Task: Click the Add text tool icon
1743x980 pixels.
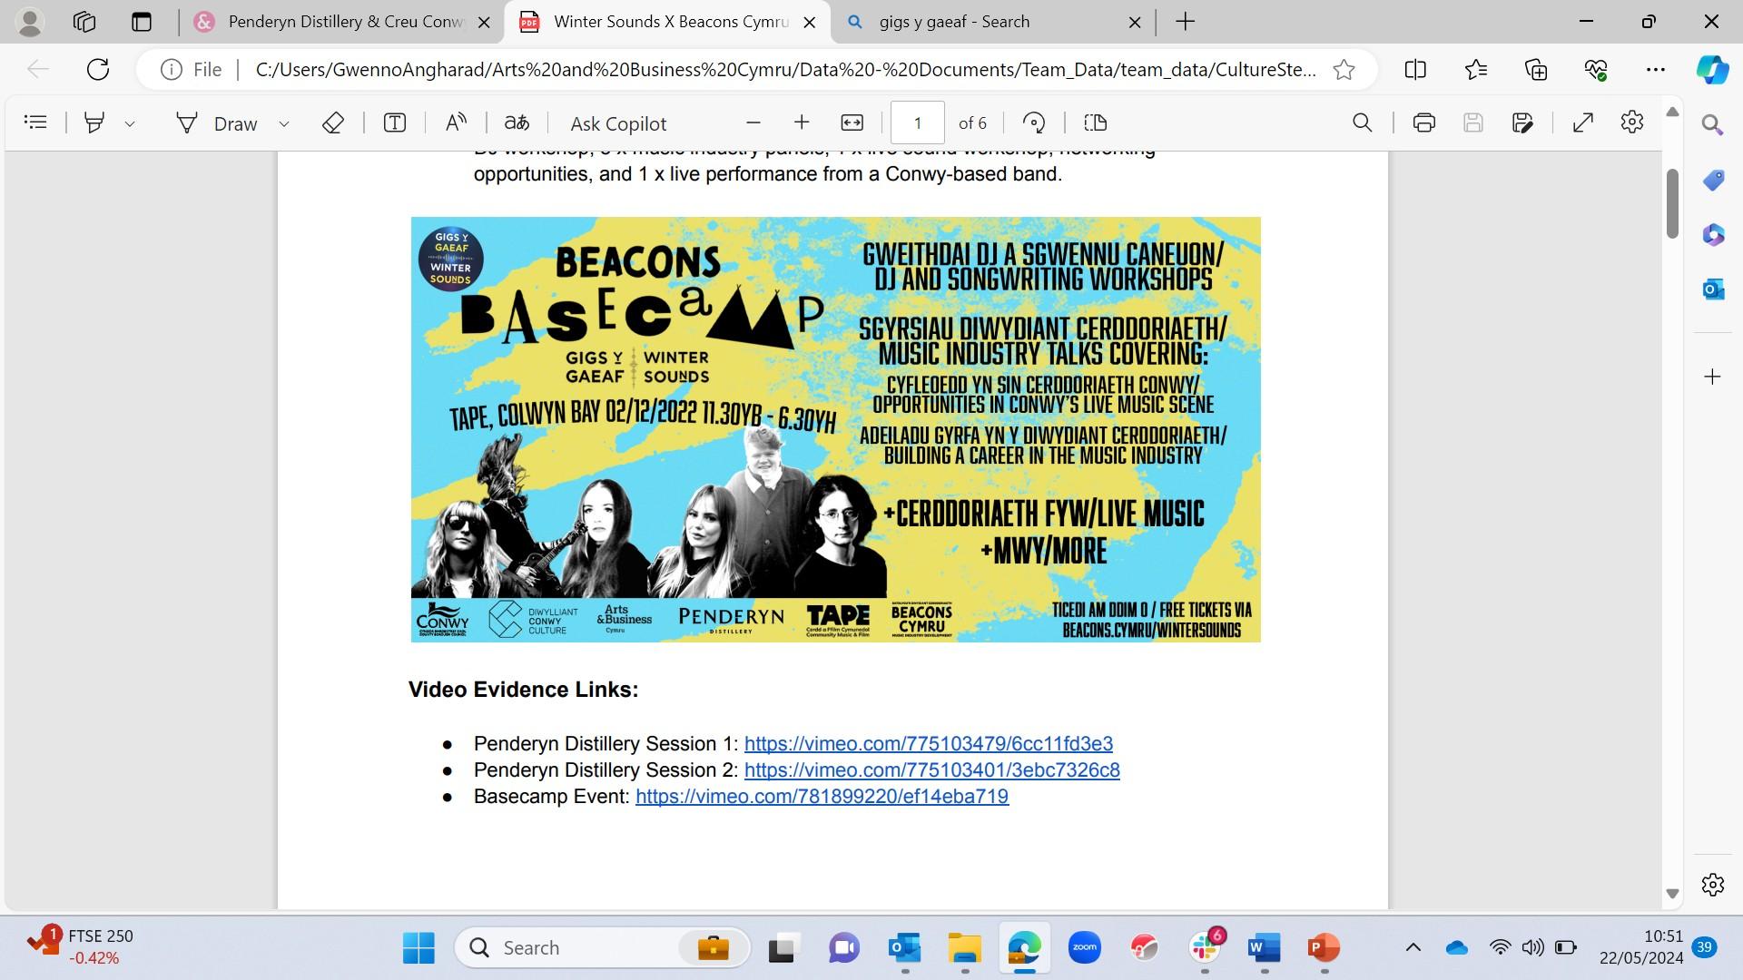Action: (x=395, y=122)
